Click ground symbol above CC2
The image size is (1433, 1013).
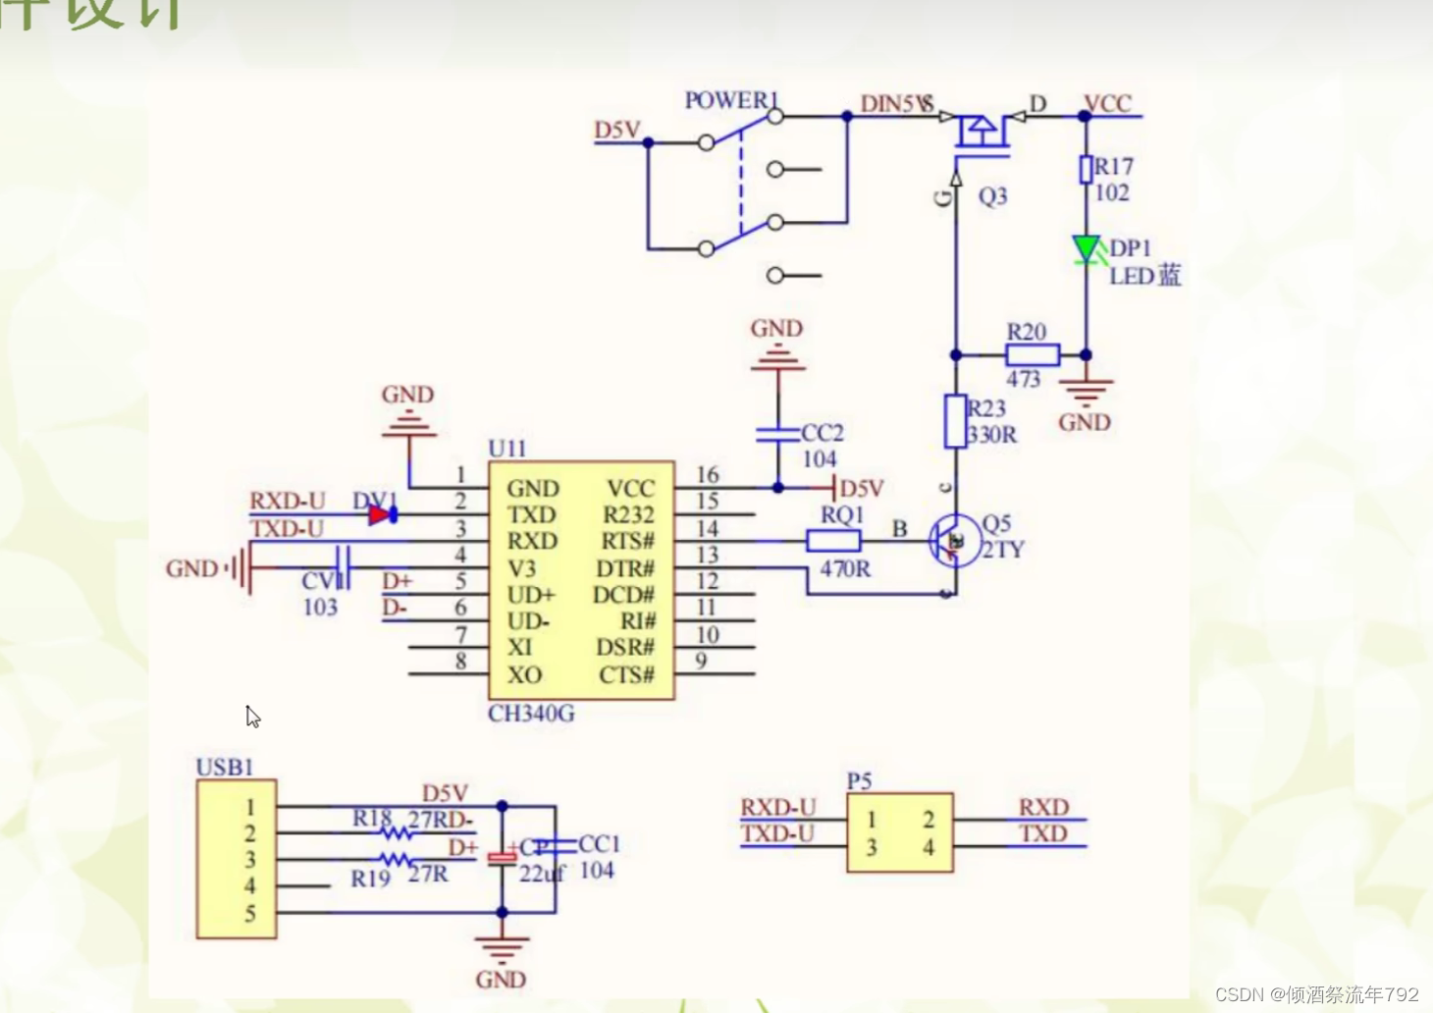[778, 358]
